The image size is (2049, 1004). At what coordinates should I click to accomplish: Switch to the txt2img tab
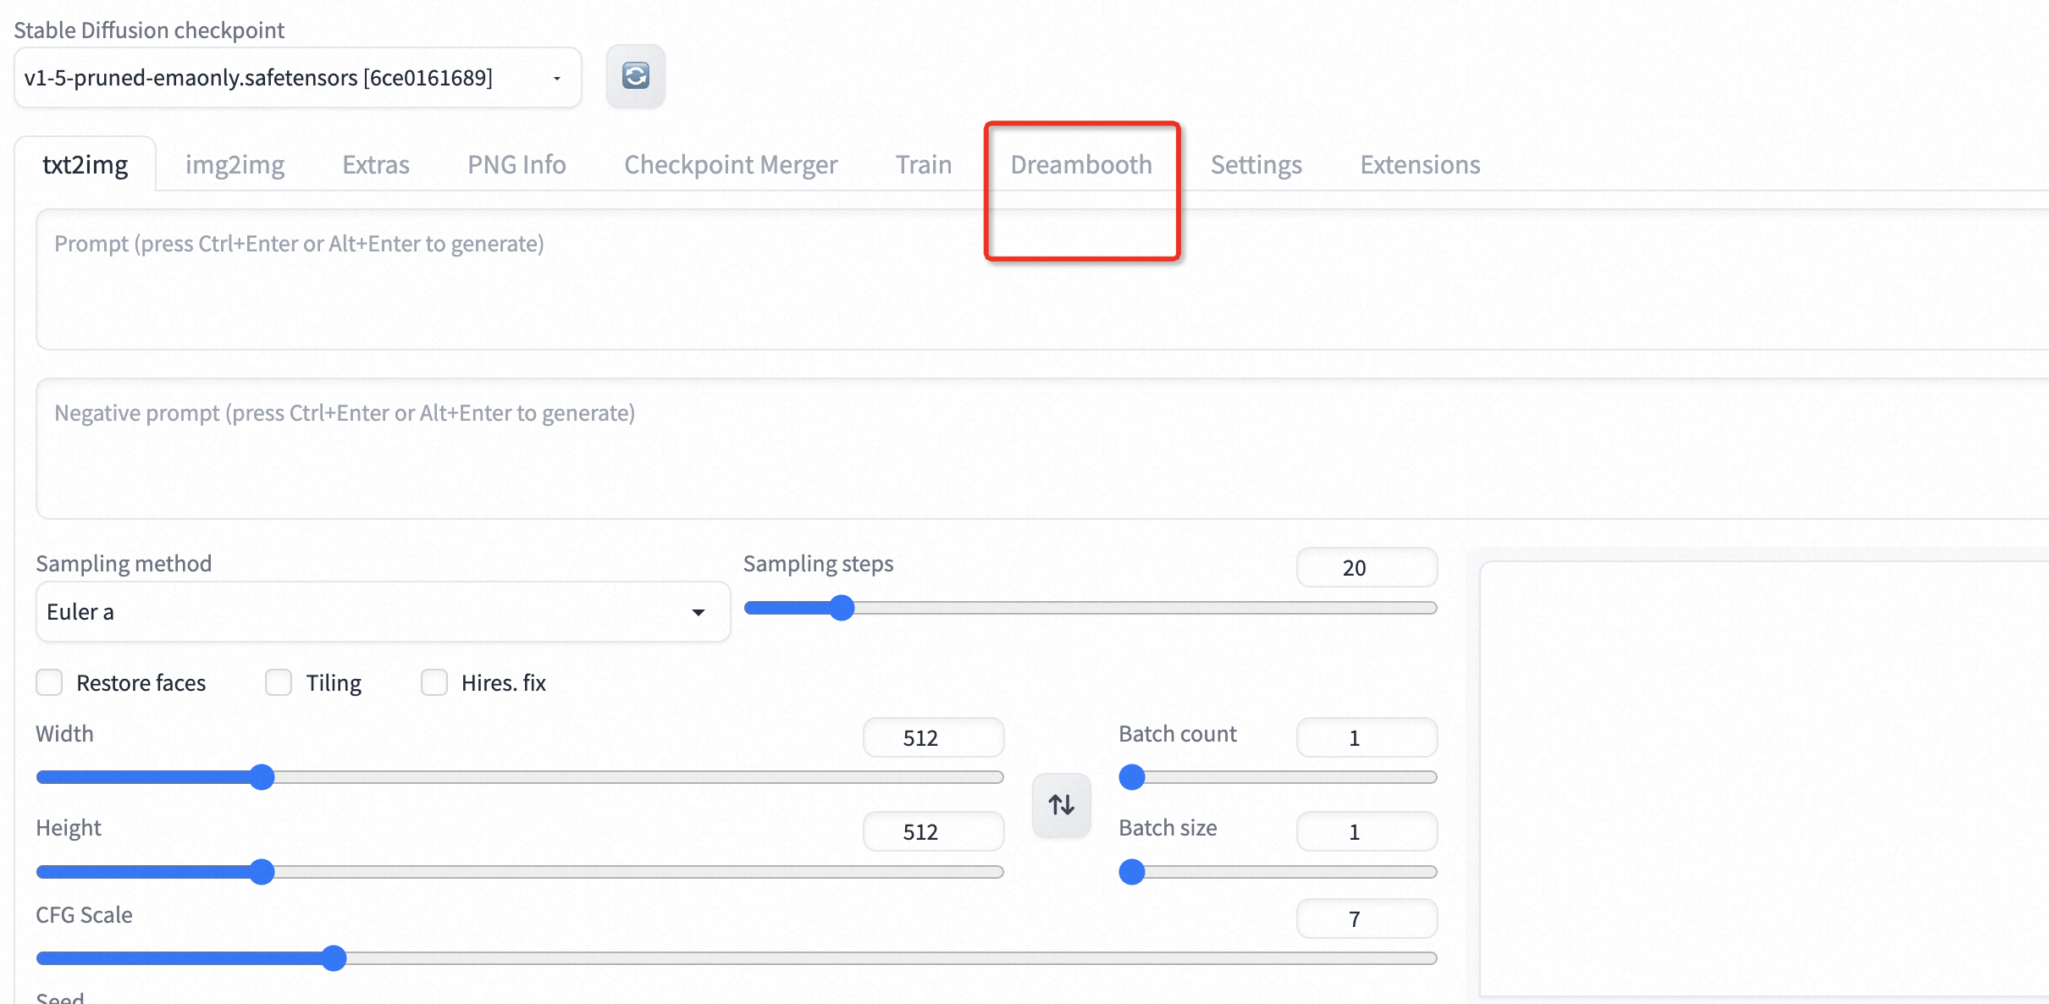(x=85, y=164)
